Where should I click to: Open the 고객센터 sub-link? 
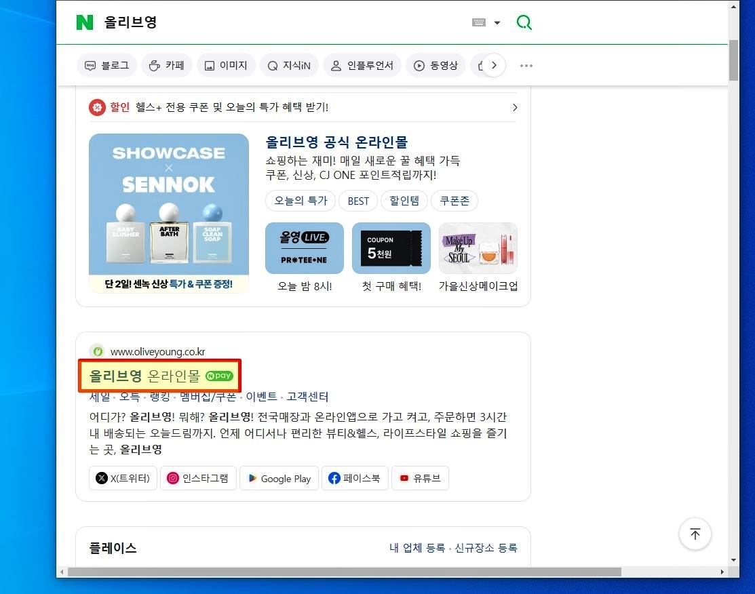(x=307, y=397)
